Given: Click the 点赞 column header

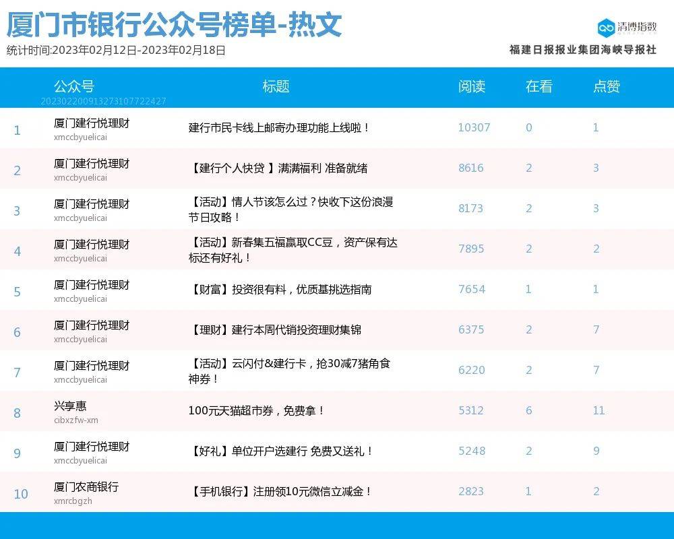Looking at the screenshot, I should [x=606, y=86].
